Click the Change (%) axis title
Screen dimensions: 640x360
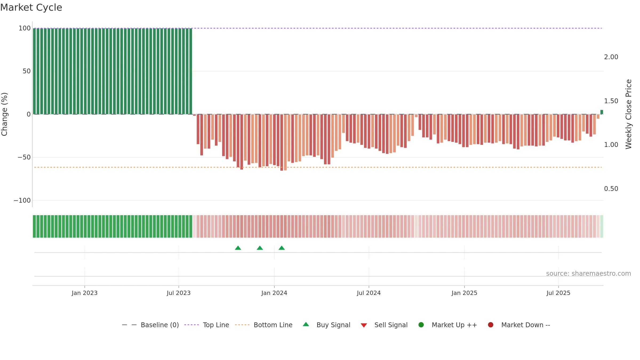(x=4, y=114)
